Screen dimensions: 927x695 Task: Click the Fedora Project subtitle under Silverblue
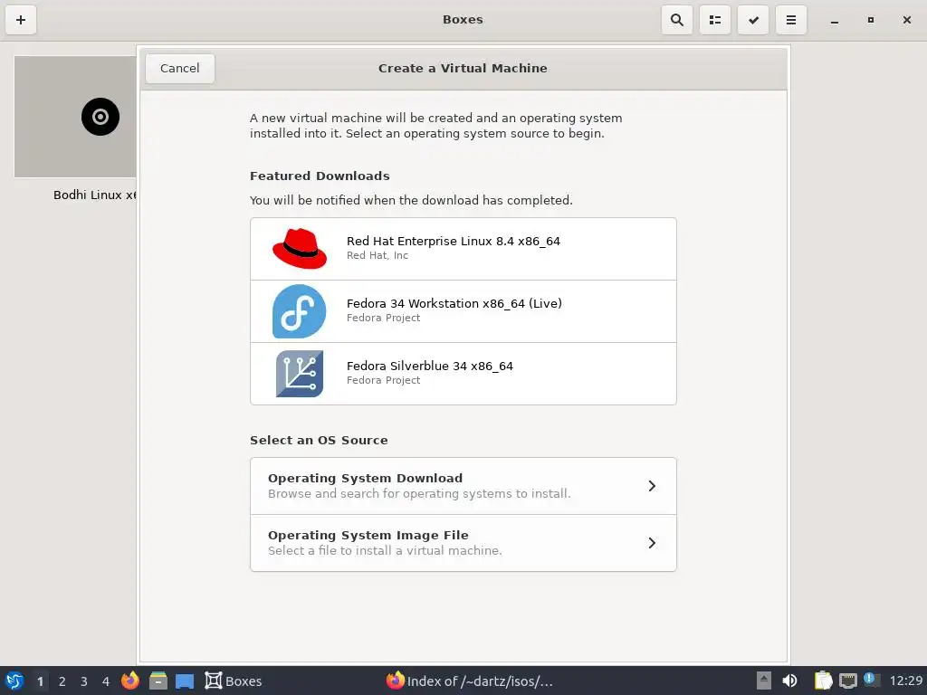(x=383, y=380)
